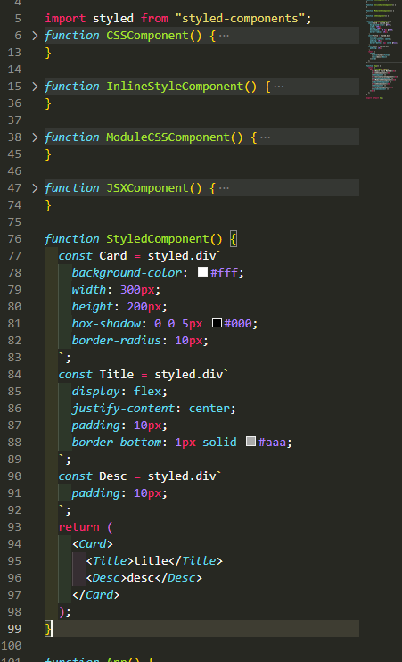Expand the folded CSSComponent function
The height and width of the screenshot is (662, 402).
coord(35,36)
